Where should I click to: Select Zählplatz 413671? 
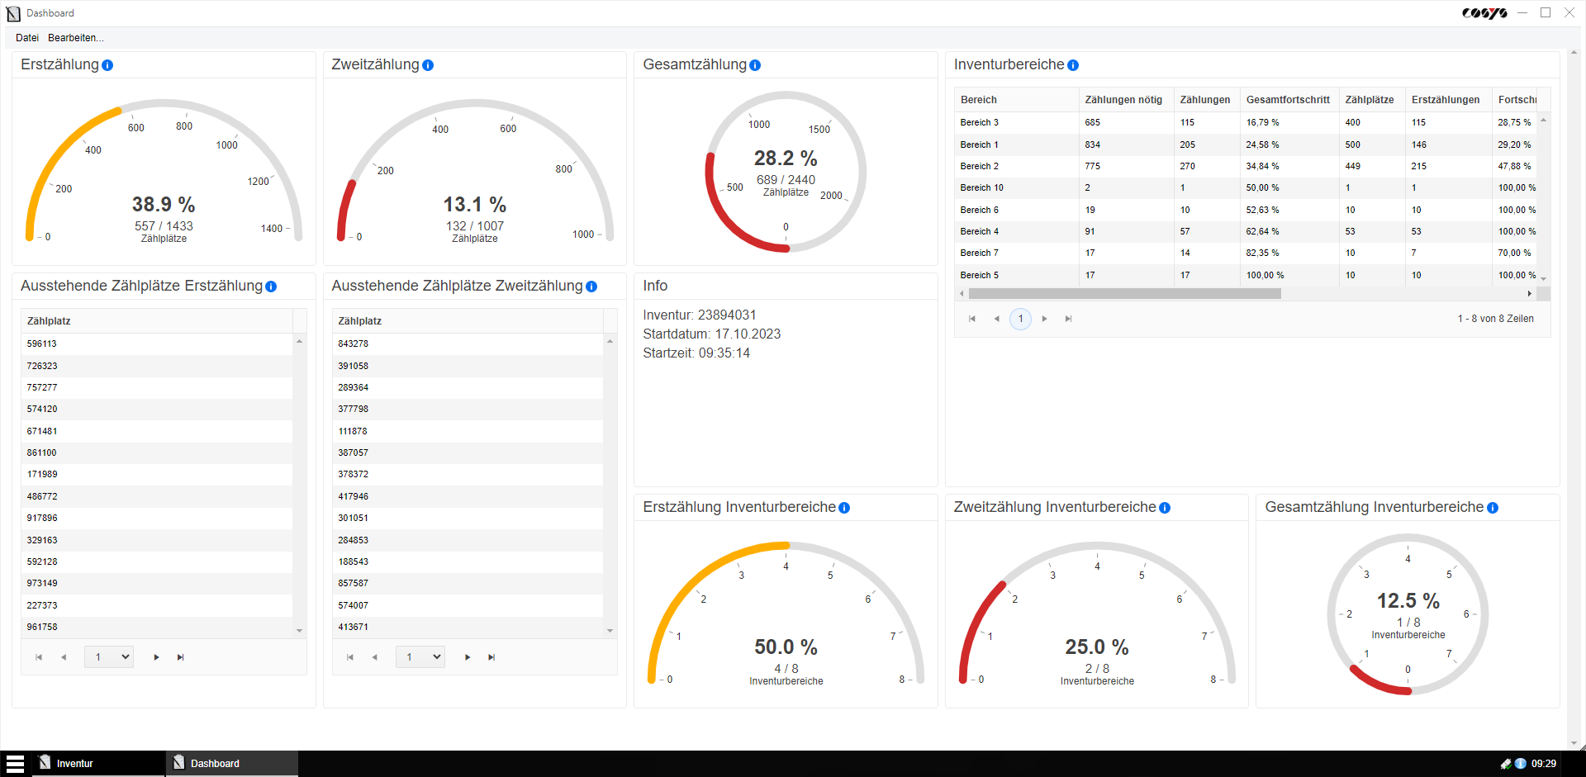pyautogui.click(x=468, y=628)
